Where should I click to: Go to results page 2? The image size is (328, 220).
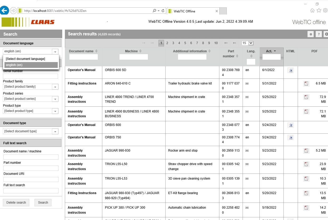167,43
